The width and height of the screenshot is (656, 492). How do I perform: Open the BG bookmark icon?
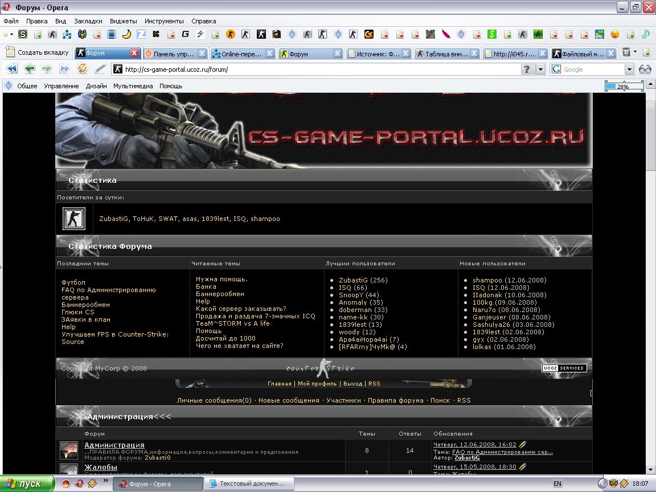tap(156, 34)
